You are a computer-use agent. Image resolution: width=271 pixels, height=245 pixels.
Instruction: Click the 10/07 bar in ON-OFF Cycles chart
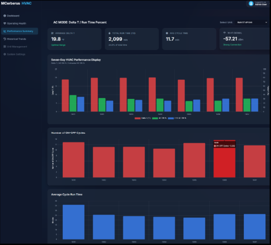pos(255,161)
